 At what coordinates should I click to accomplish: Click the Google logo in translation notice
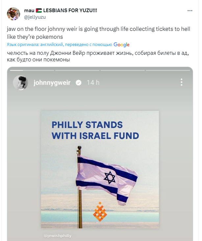(x=121, y=45)
